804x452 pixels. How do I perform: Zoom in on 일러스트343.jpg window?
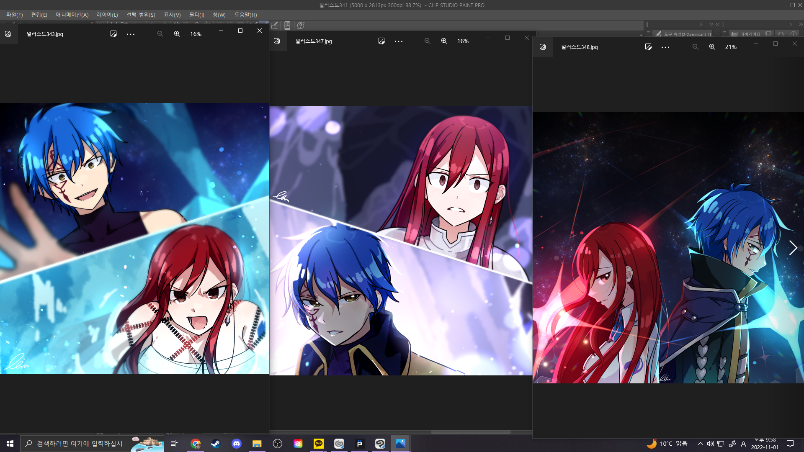click(177, 34)
